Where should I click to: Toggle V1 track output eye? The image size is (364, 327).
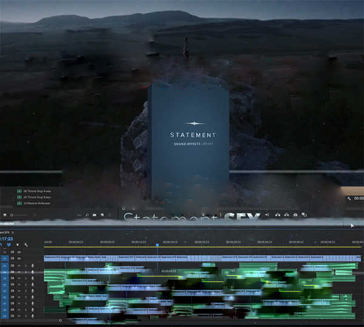click(19, 258)
